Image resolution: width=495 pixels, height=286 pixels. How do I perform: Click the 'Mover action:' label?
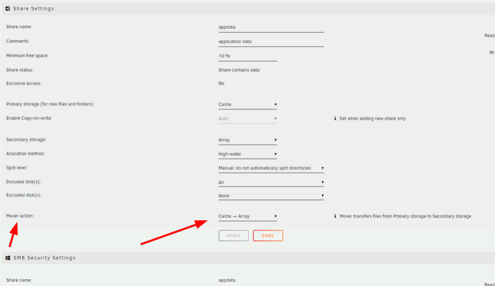[x=20, y=216]
